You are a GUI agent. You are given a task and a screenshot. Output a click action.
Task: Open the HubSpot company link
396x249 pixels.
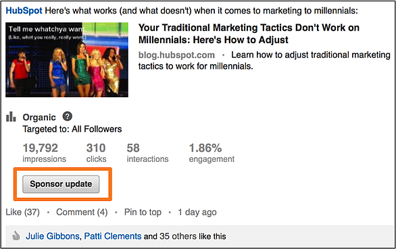coord(24,11)
